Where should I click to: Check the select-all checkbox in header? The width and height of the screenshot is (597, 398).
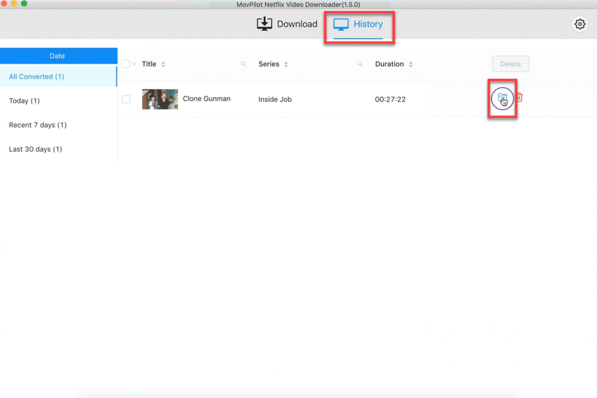pyautogui.click(x=126, y=64)
